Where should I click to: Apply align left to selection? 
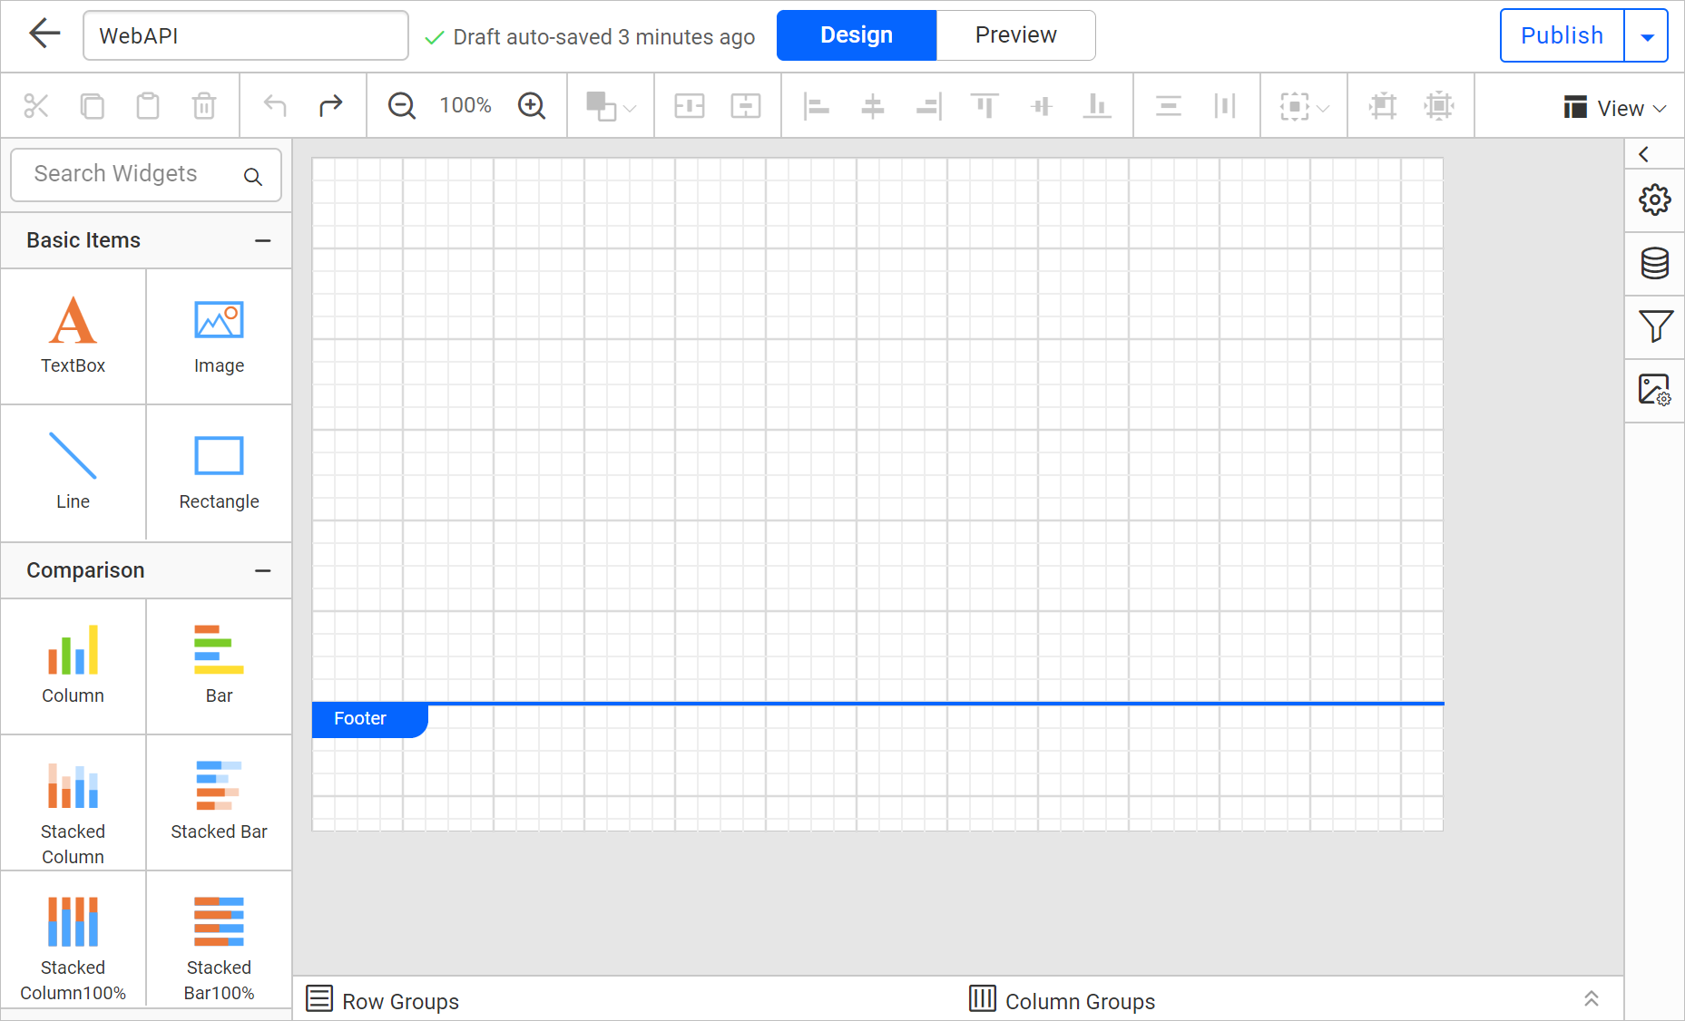(x=816, y=105)
